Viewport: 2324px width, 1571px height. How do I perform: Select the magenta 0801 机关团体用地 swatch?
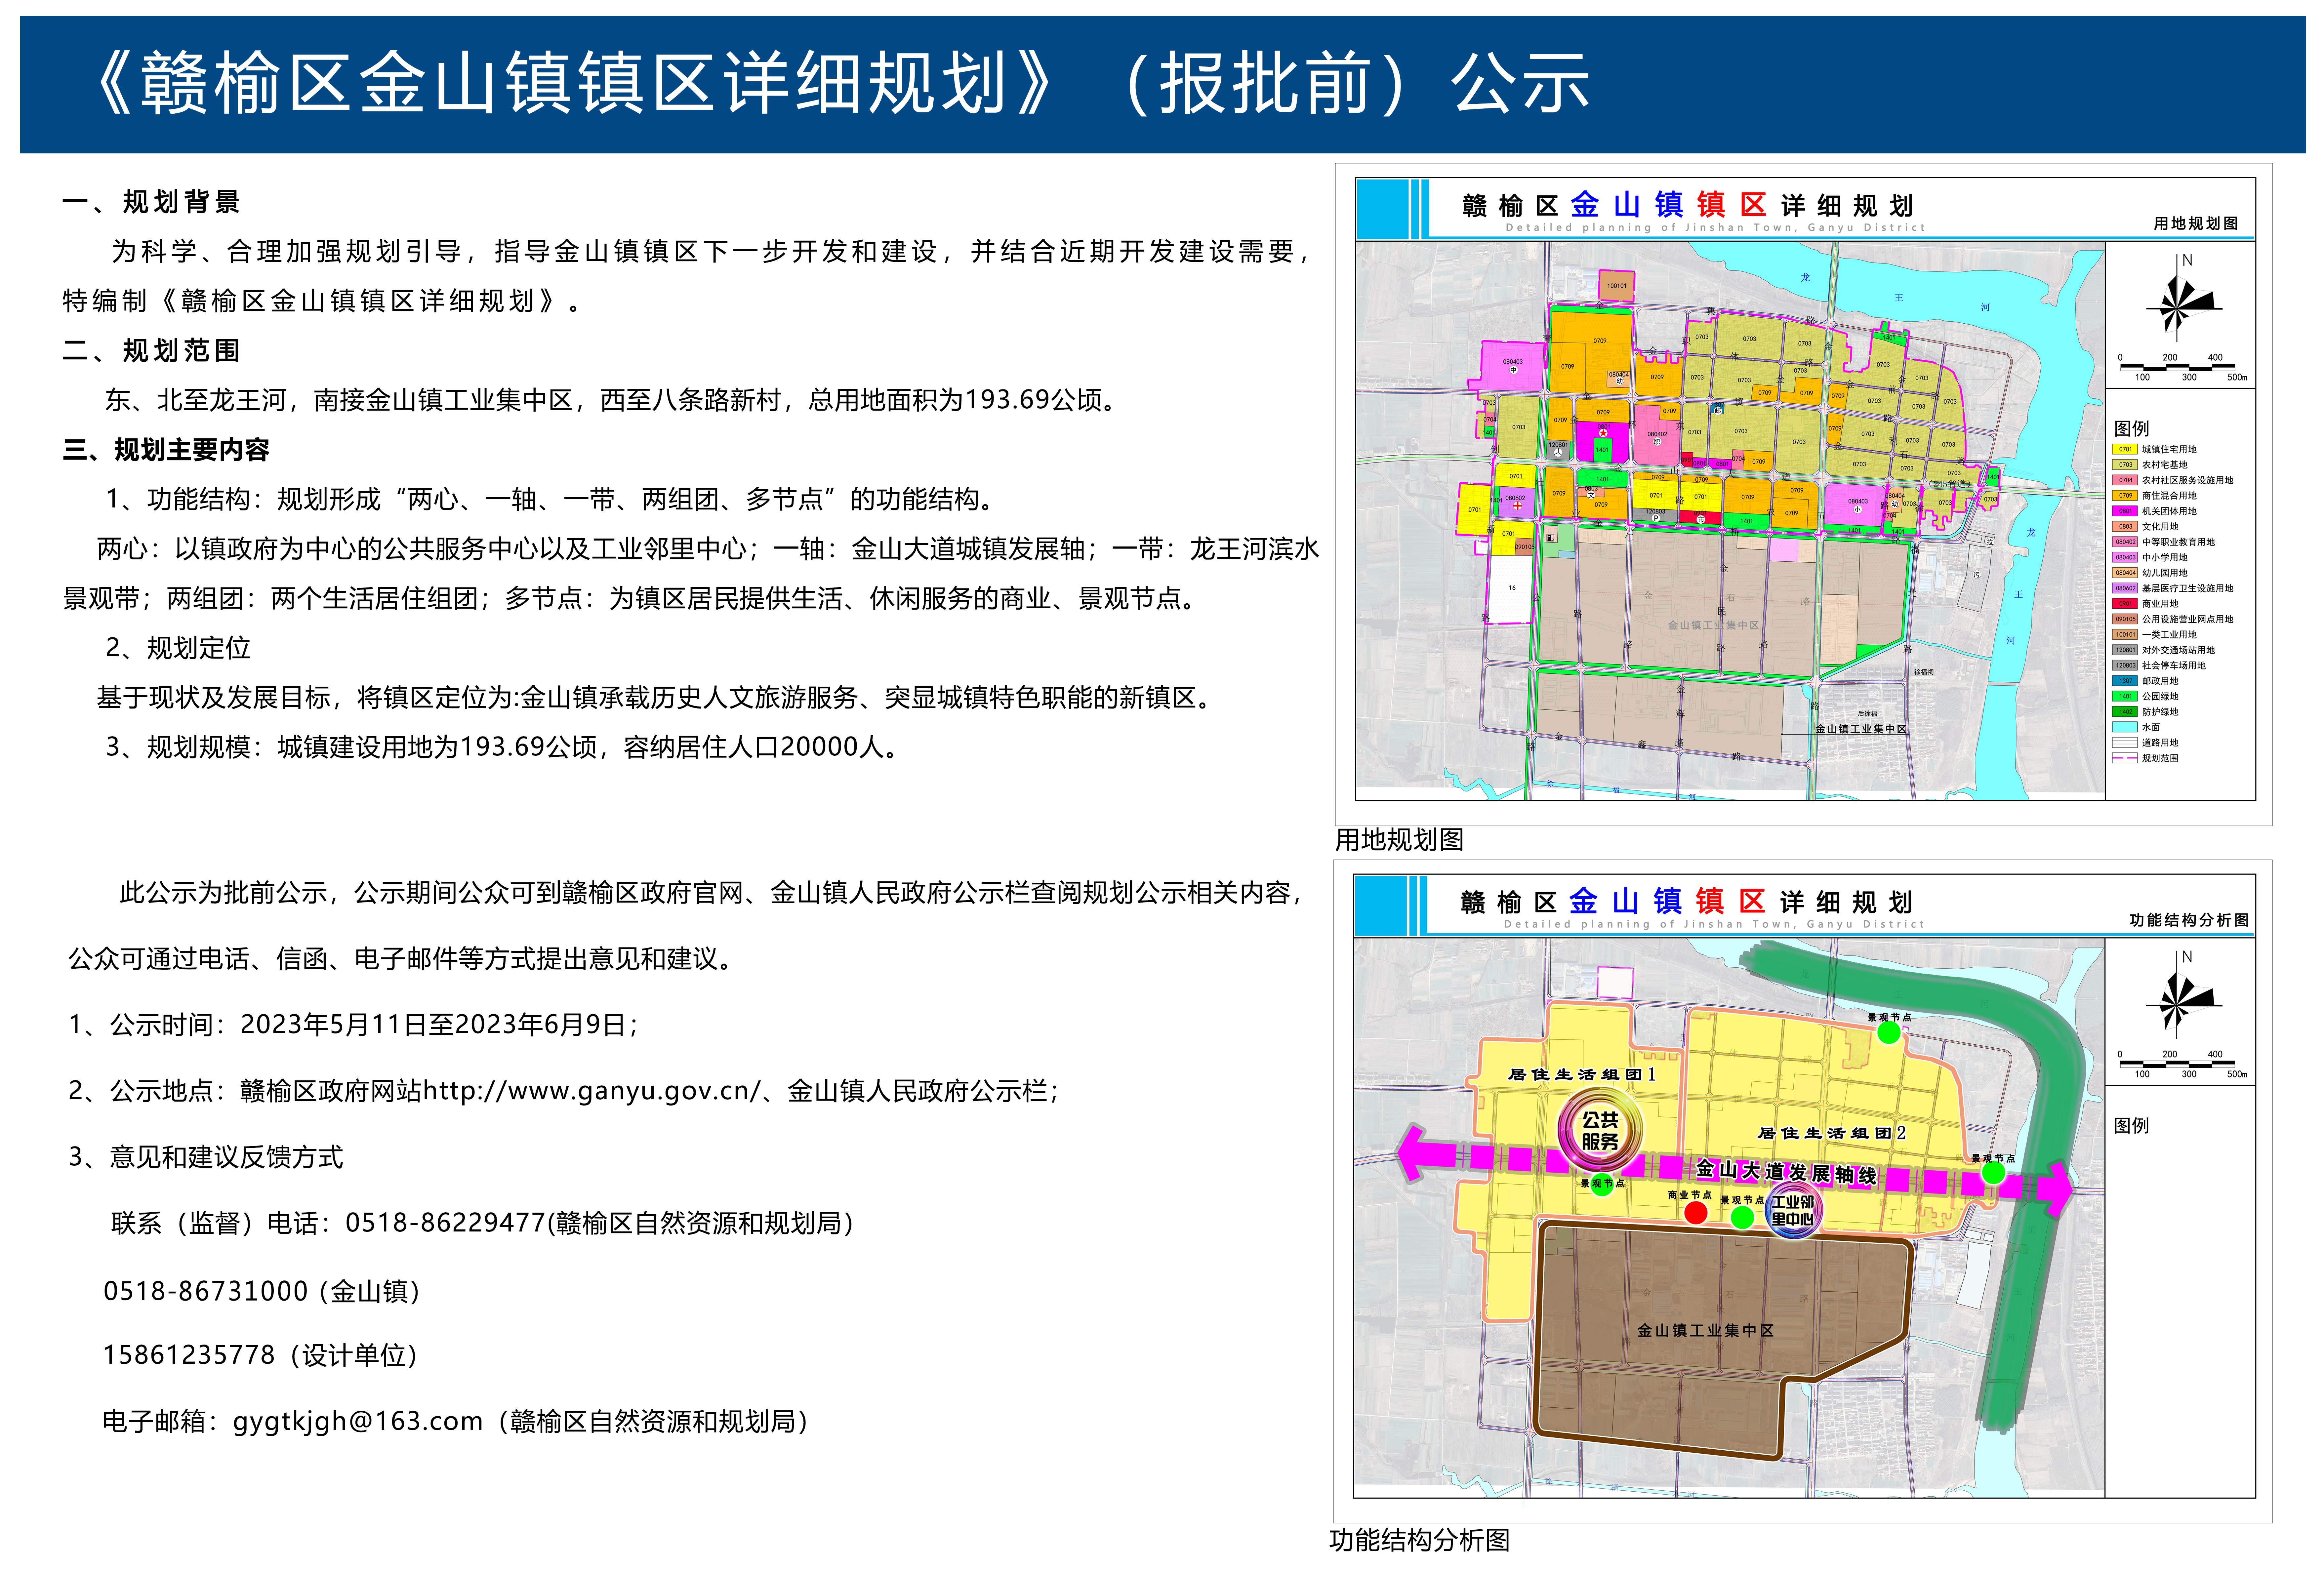[x=2125, y=511]
